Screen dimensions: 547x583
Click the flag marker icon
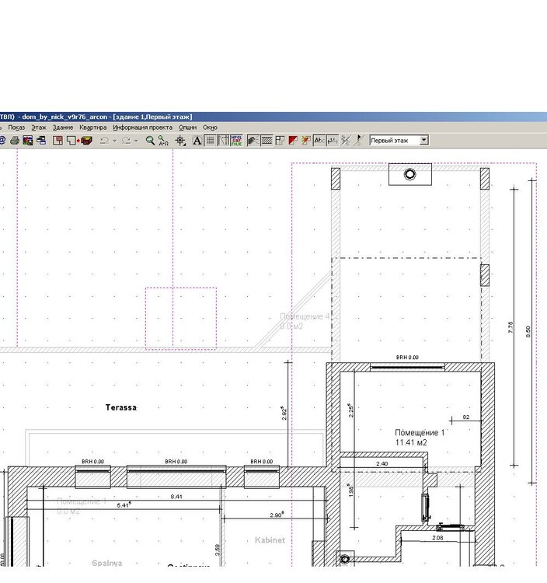coord(358,141)
